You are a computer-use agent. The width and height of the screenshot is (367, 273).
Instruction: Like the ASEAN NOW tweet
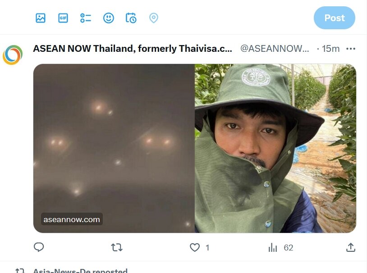click(x=199, y=247)
